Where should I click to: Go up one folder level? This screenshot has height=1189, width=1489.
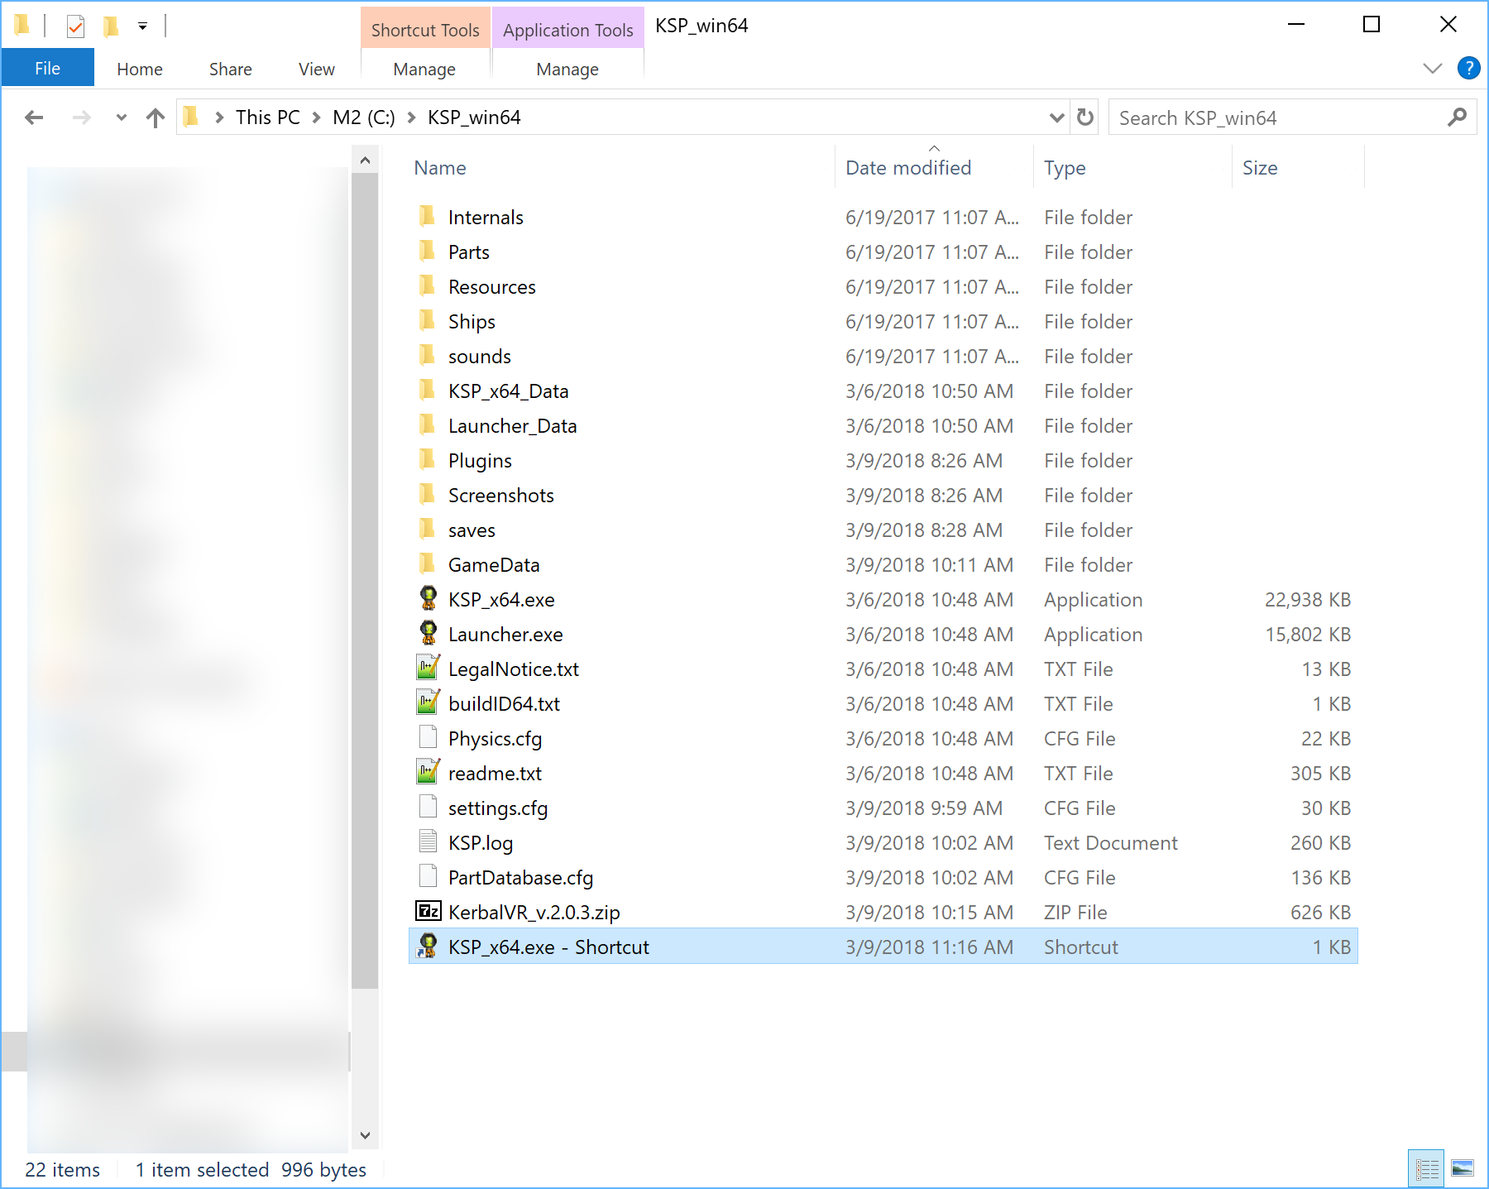155,117
